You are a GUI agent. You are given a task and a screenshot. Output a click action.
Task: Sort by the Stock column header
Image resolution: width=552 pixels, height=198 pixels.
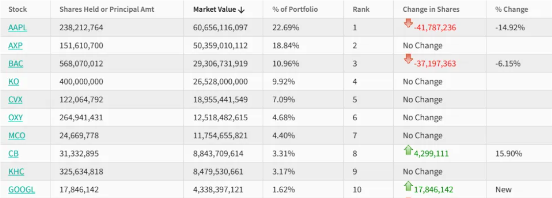(18, 9)
